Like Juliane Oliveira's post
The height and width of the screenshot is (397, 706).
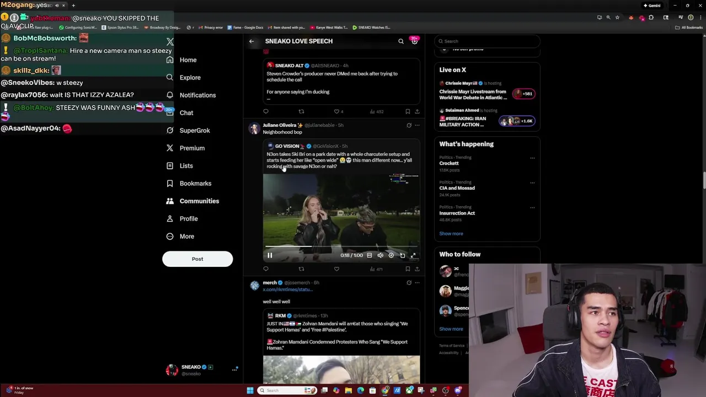[x=336, y=269]
